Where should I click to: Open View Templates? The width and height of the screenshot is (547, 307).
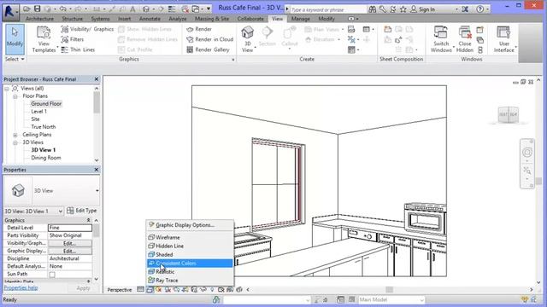(x=44, y=39)
